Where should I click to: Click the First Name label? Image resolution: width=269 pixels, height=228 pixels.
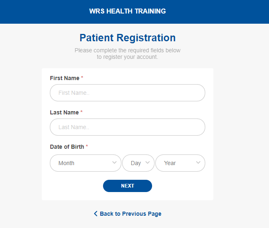65,78
